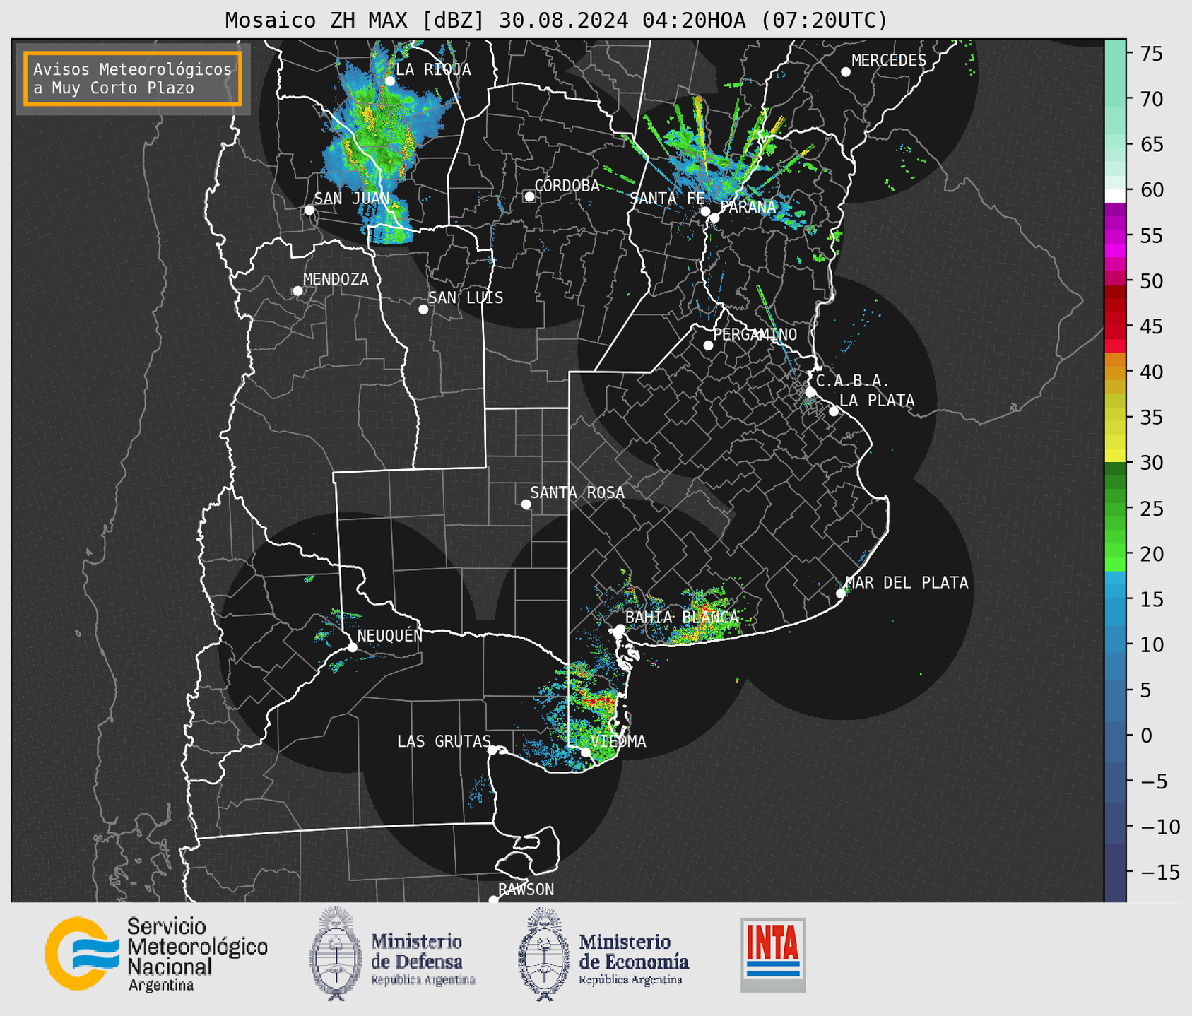Image resolution: width=1192 pixels, height=1016 pixels.
Task: Click the SANTA FE city marker dot
Action: pyautogui.click(x=705, y=211)
